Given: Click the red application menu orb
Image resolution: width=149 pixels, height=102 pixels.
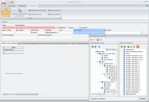Looking at the screenshot, I should tap(4, 3).
